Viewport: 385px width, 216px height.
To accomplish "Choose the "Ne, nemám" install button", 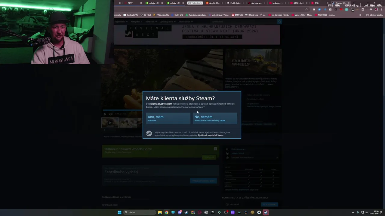I will (215, 118).
